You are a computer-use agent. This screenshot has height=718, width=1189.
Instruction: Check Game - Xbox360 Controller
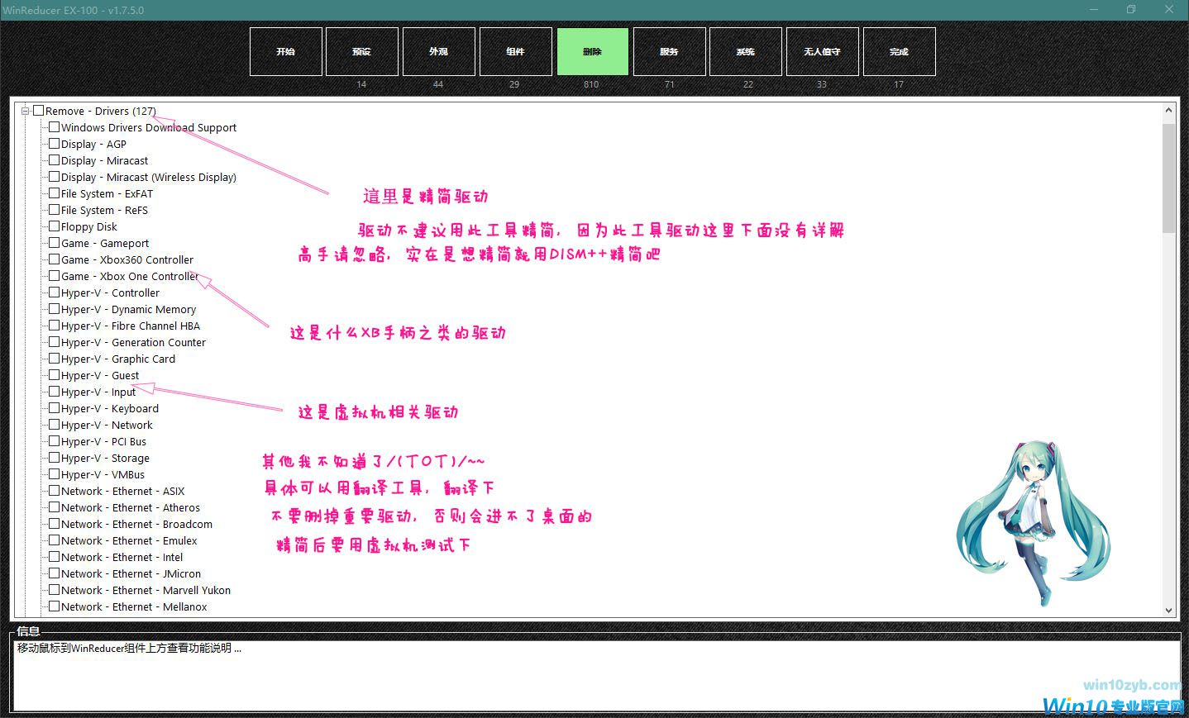(x=54, y=259)
